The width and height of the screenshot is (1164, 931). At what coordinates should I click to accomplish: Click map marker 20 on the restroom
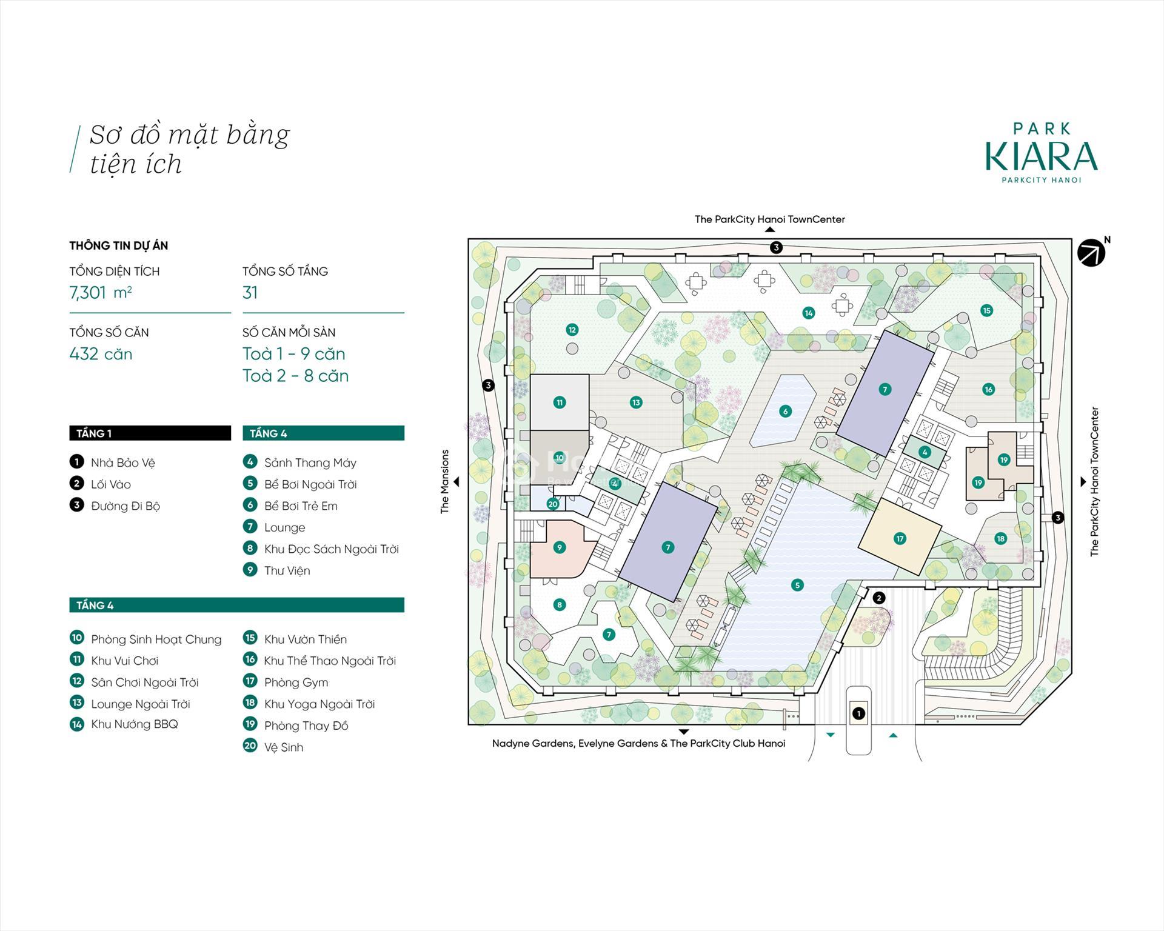pyautogui.click(x=552, y=504)
